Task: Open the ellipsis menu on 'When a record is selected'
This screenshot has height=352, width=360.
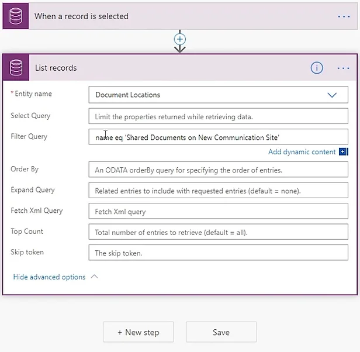Action: point(344,16)
